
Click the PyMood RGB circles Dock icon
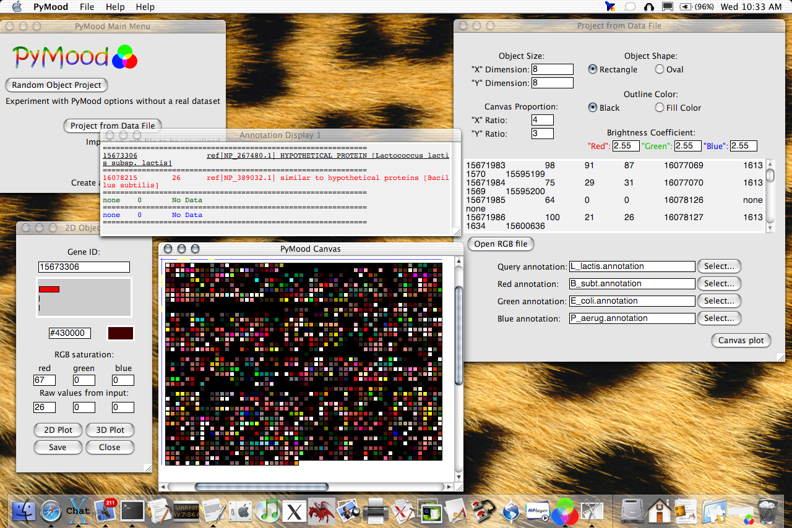[x=565, y=511]
